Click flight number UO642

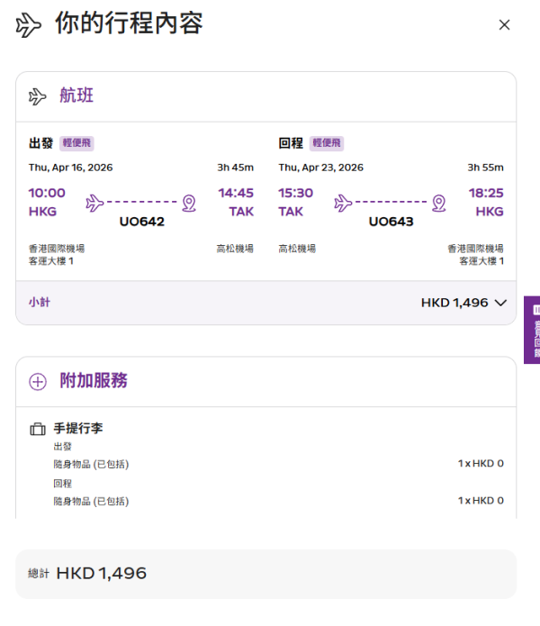[x=142, y=222]
